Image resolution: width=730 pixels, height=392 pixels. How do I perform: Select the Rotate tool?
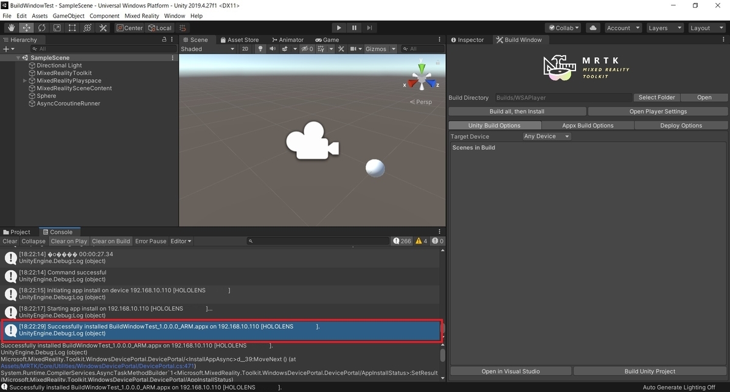click(42, 28)
